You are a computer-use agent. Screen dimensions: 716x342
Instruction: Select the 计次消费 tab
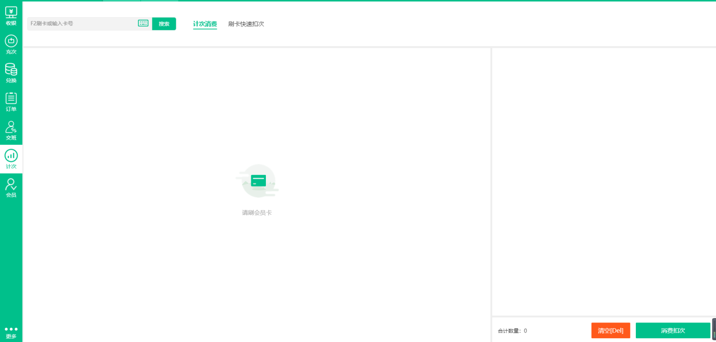pos(205,23)
